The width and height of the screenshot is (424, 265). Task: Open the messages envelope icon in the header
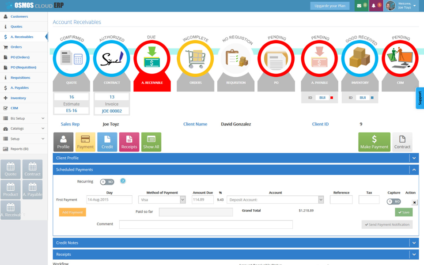point(359,5)
